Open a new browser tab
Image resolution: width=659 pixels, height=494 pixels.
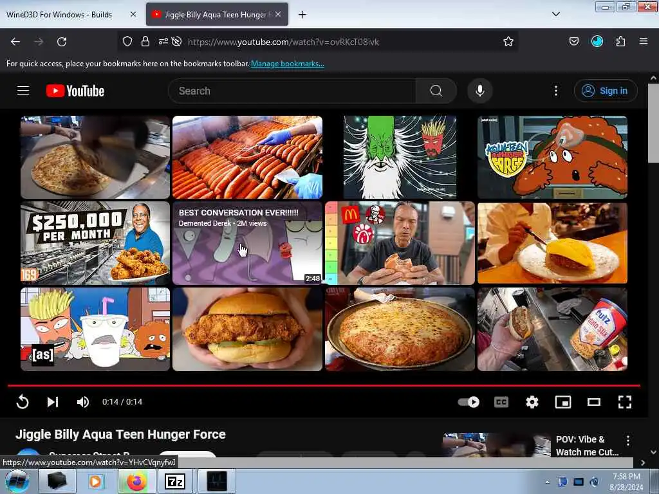[302, 15]
